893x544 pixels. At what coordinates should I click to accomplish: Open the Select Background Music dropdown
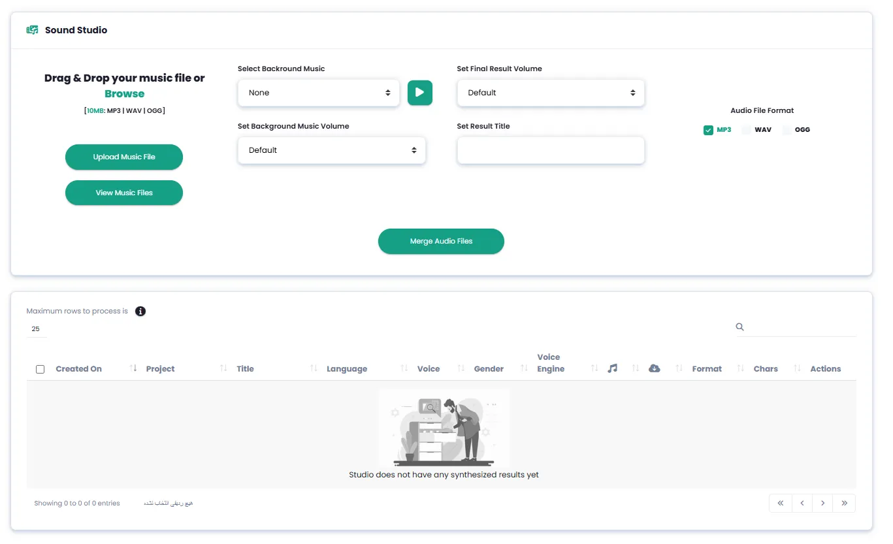pyautogui.click(x=319, y=93)
